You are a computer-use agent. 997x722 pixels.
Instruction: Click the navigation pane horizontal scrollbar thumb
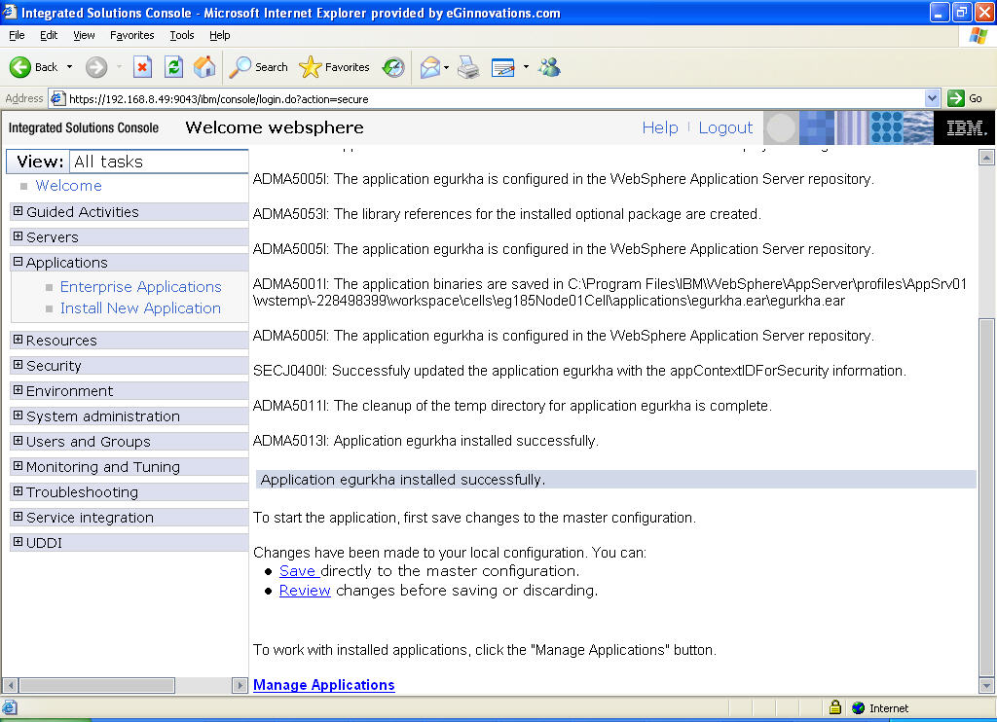click(96, 685)
